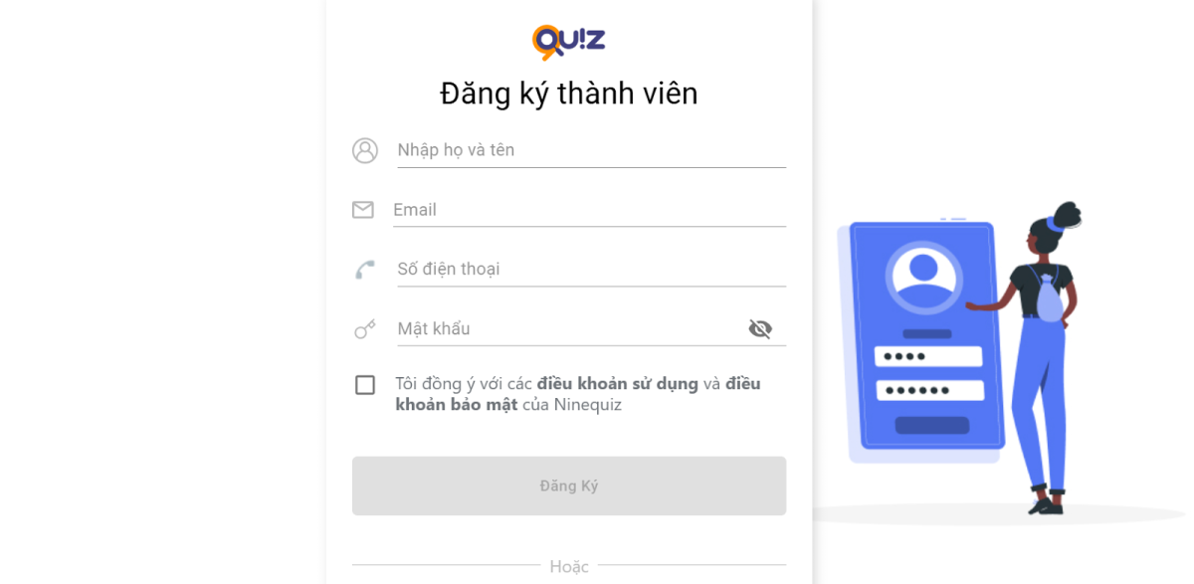Check the terms agreement checkbox
The image size is (1194, 584).
pos(365,385)
